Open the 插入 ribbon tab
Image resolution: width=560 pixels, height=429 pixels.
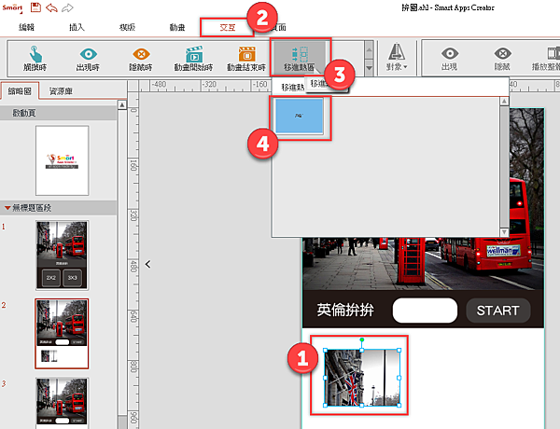pos(77,27)
